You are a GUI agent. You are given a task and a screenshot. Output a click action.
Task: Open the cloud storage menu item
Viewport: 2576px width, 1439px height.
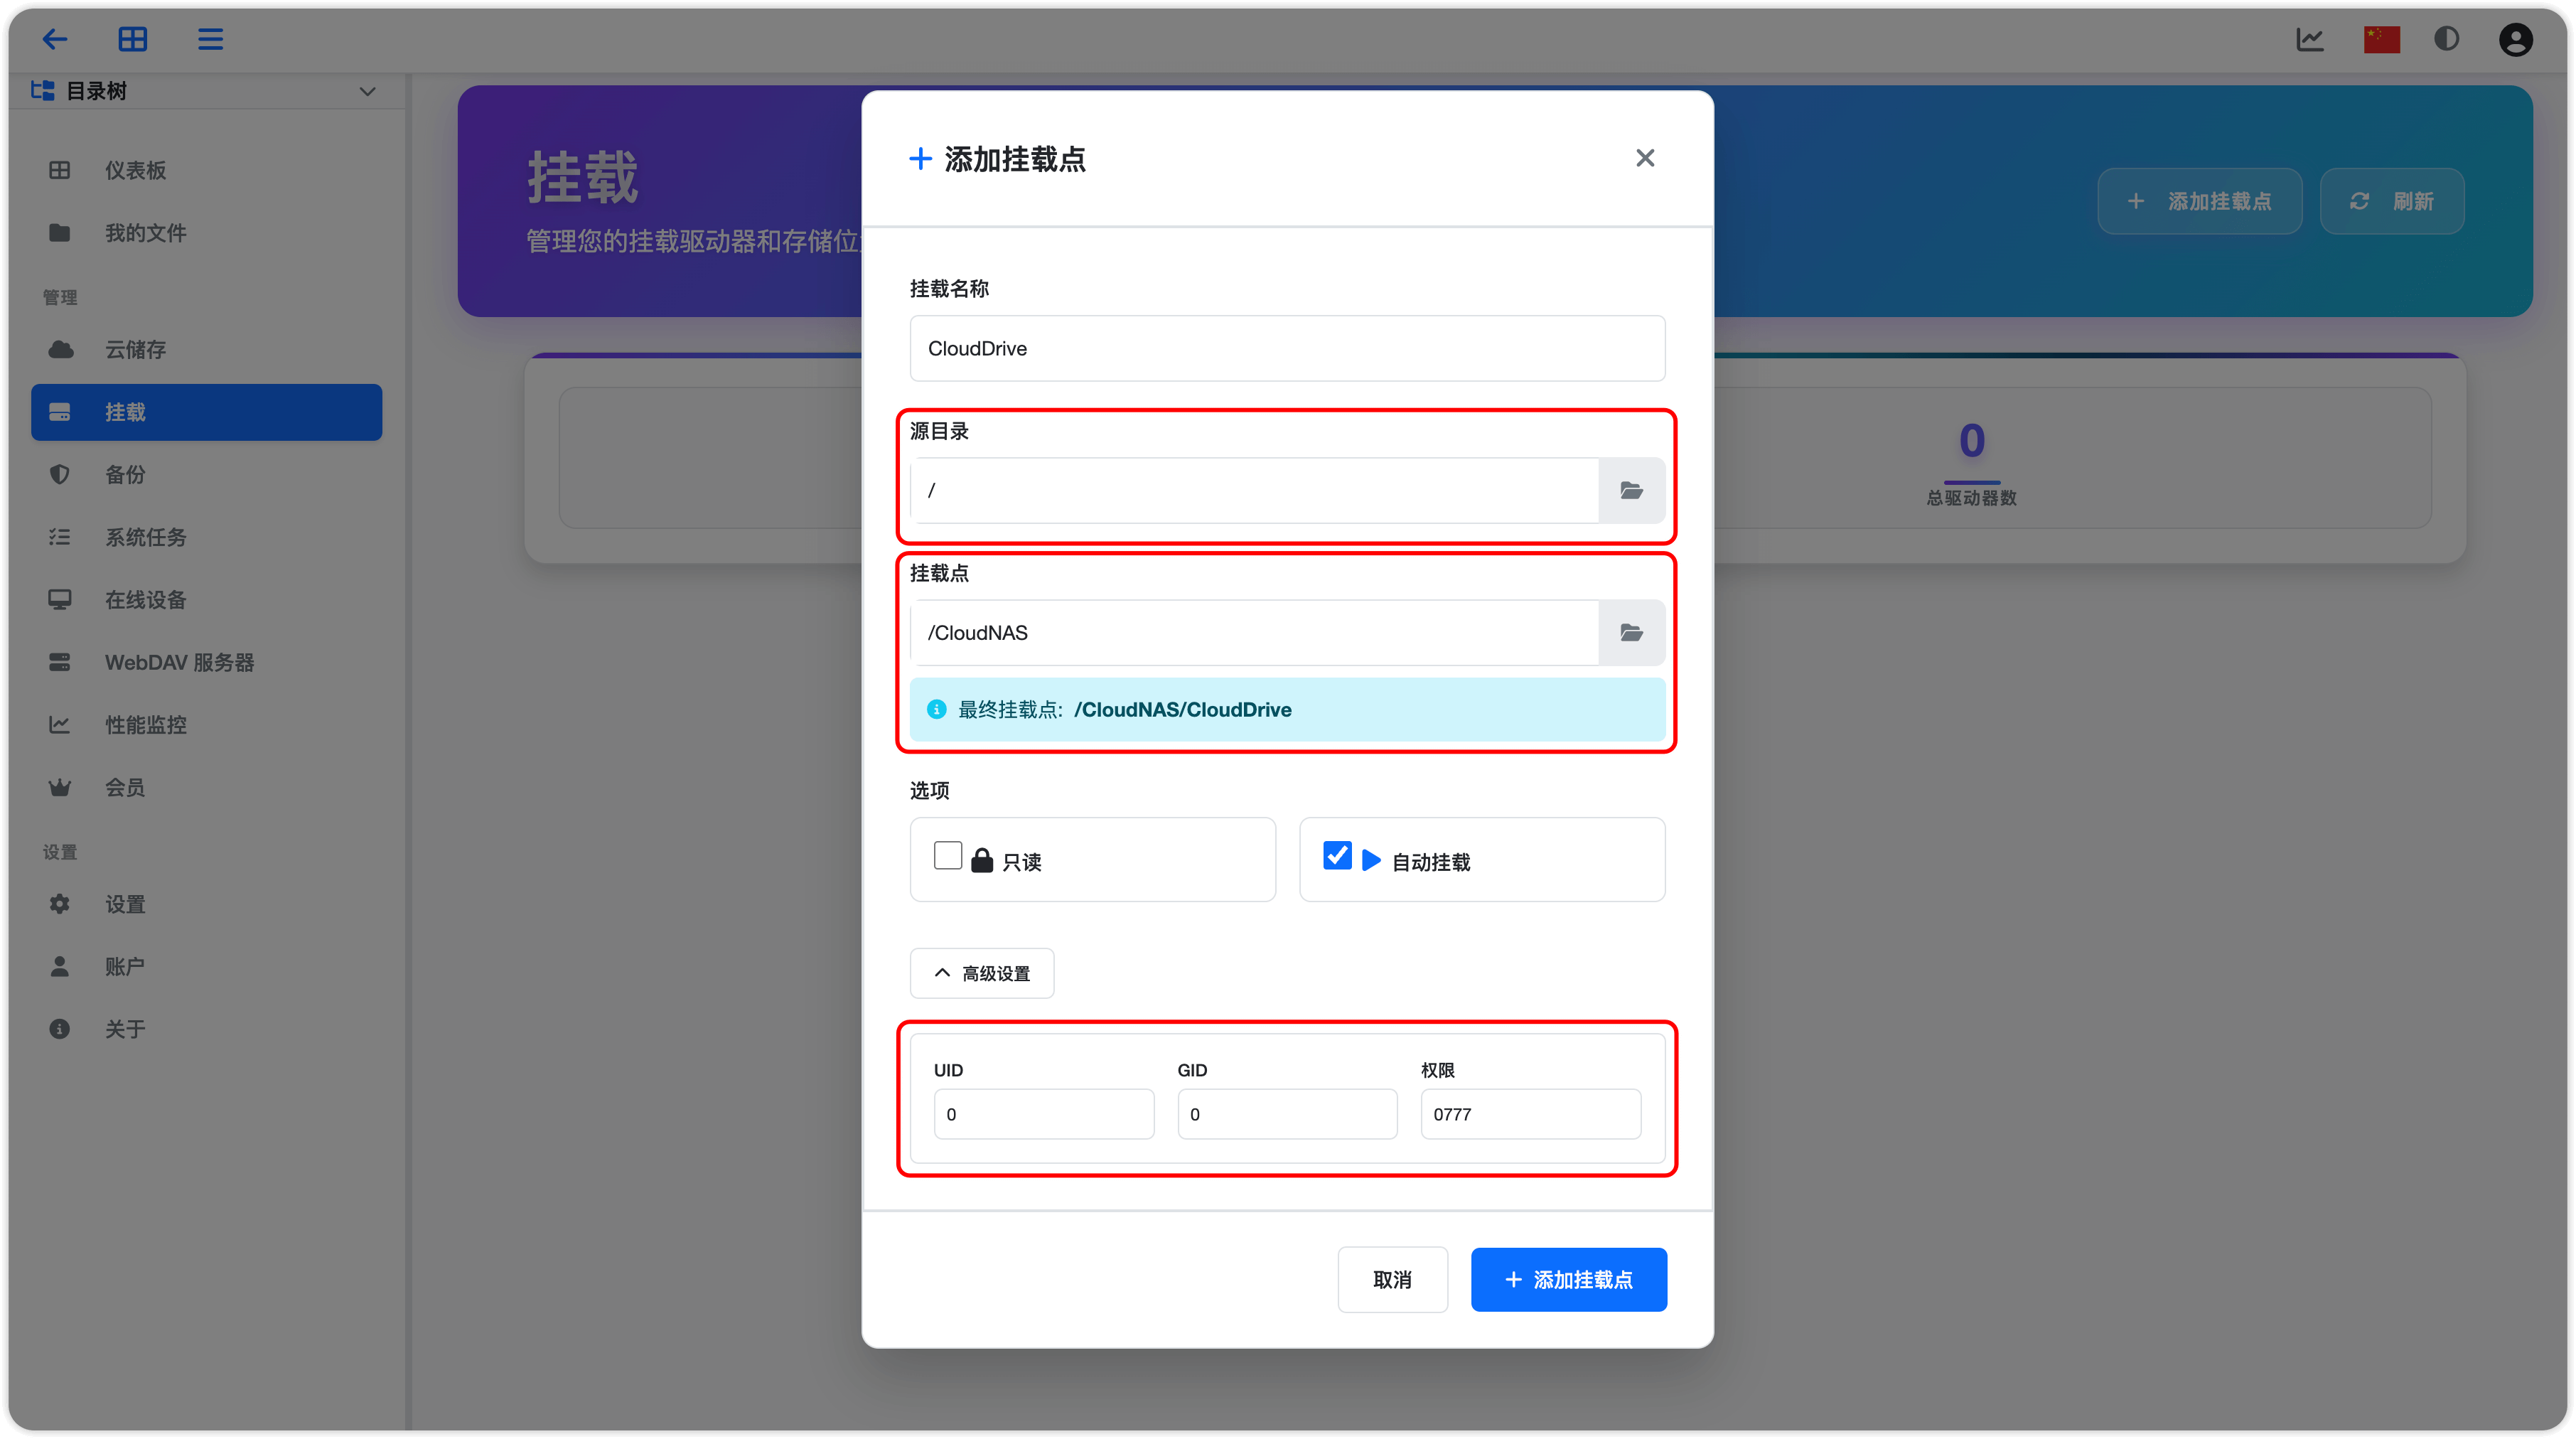click(x=135, y=350)
